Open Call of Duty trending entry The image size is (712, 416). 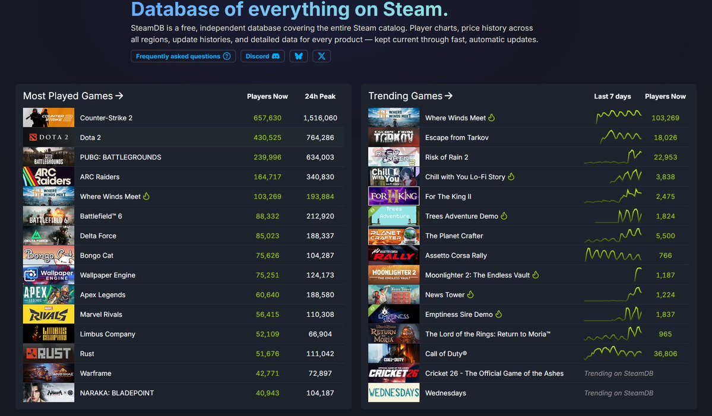click(446, 354)
